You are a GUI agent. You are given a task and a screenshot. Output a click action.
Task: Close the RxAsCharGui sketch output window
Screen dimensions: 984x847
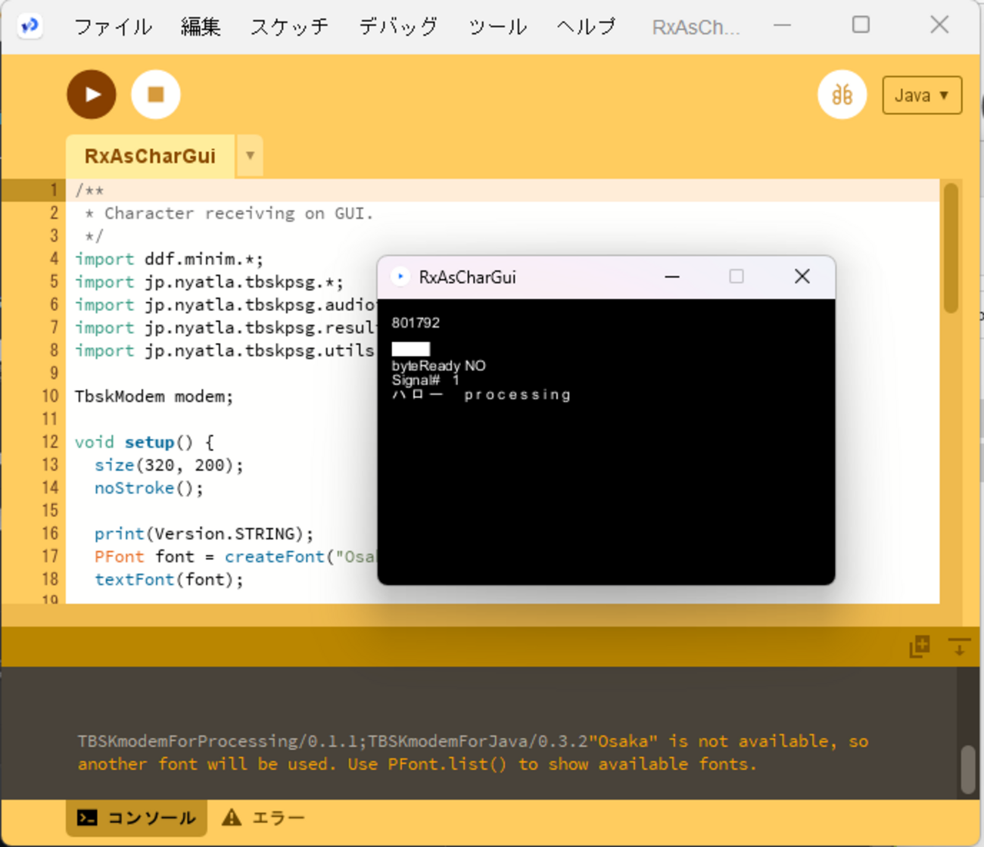[802, 276]
